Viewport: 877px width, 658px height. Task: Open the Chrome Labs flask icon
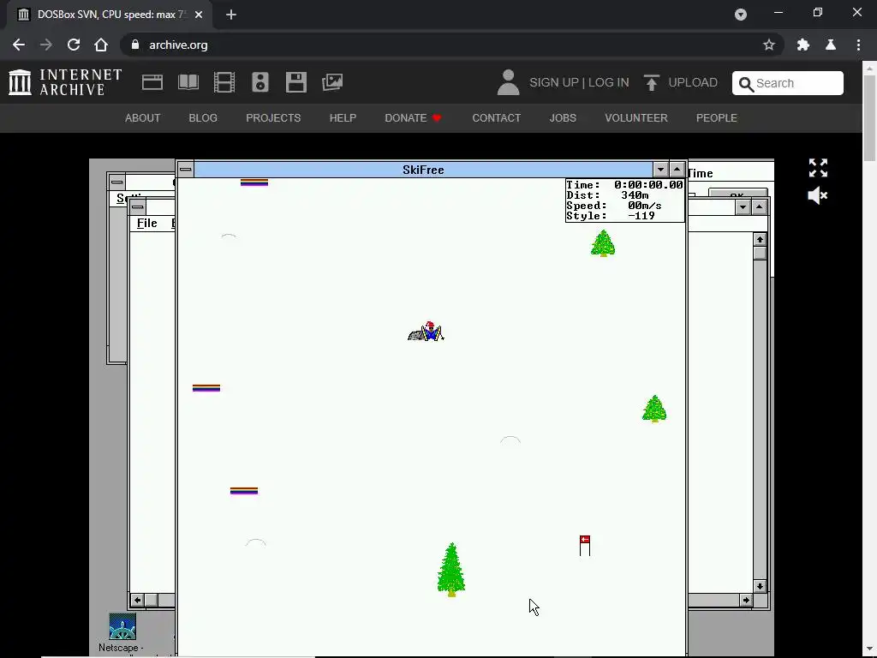[831, 45]
